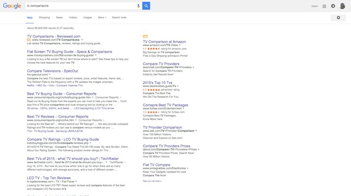Expand dropdown arrow beside amazon.com/TV-Video URL
The height and width of the screenshot is (196, 351).
click(x=180, y=45)
